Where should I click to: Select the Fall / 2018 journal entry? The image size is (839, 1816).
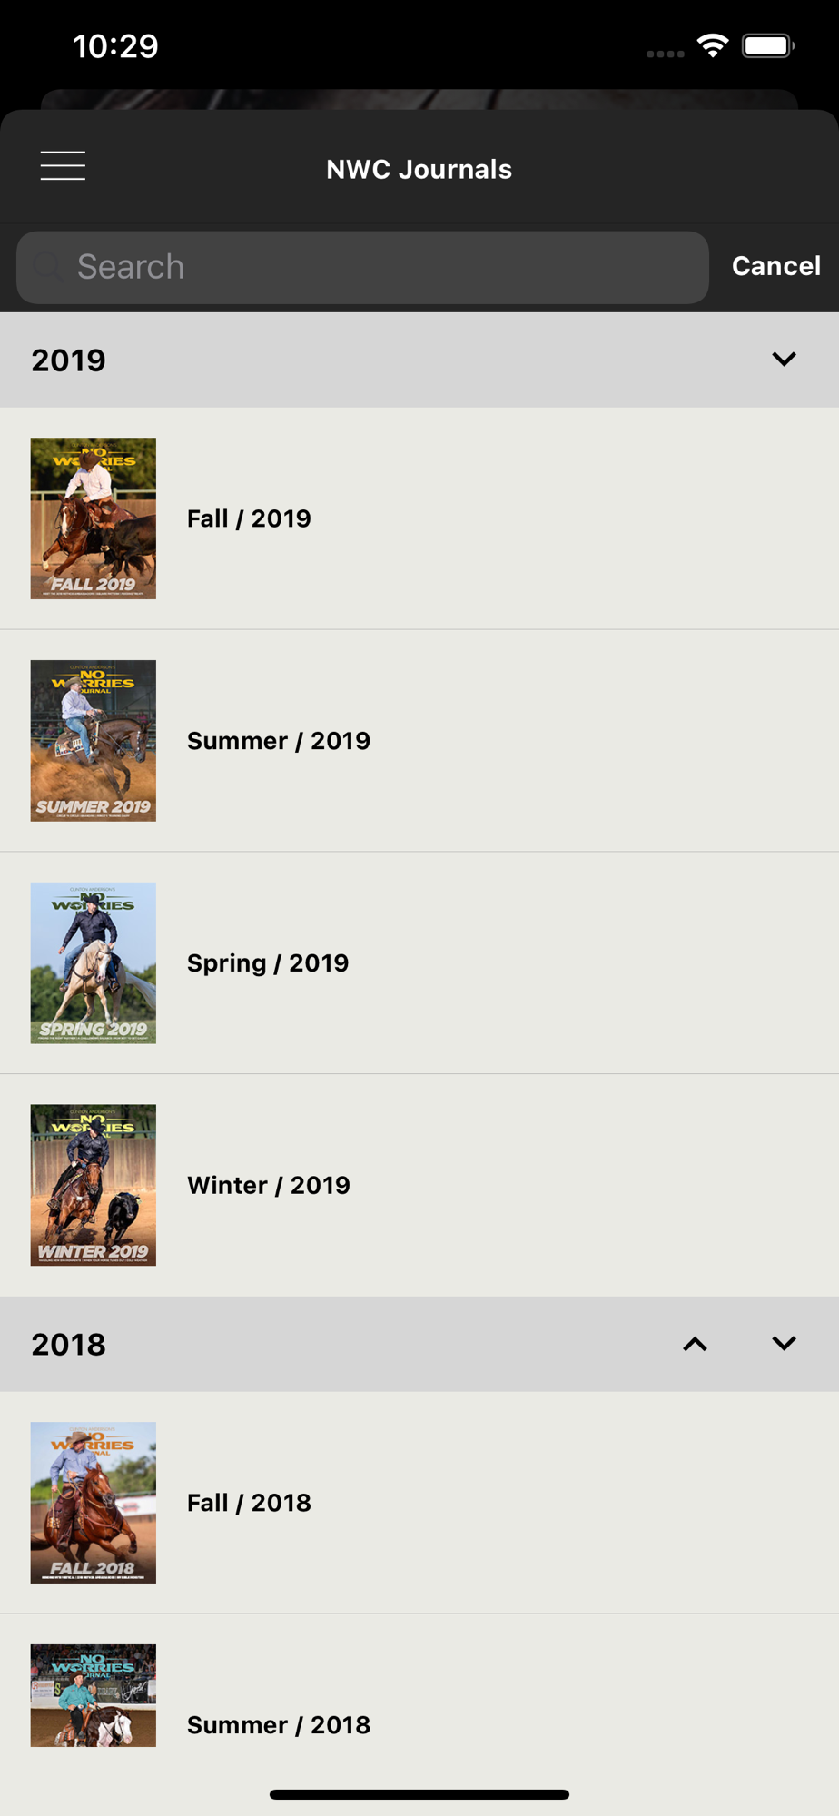(419, 1503)
